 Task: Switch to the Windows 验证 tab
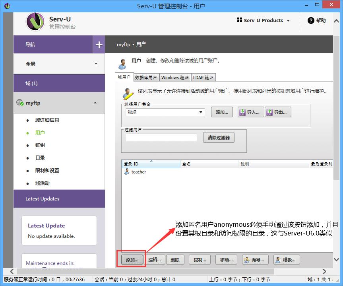tap(175, 78)
